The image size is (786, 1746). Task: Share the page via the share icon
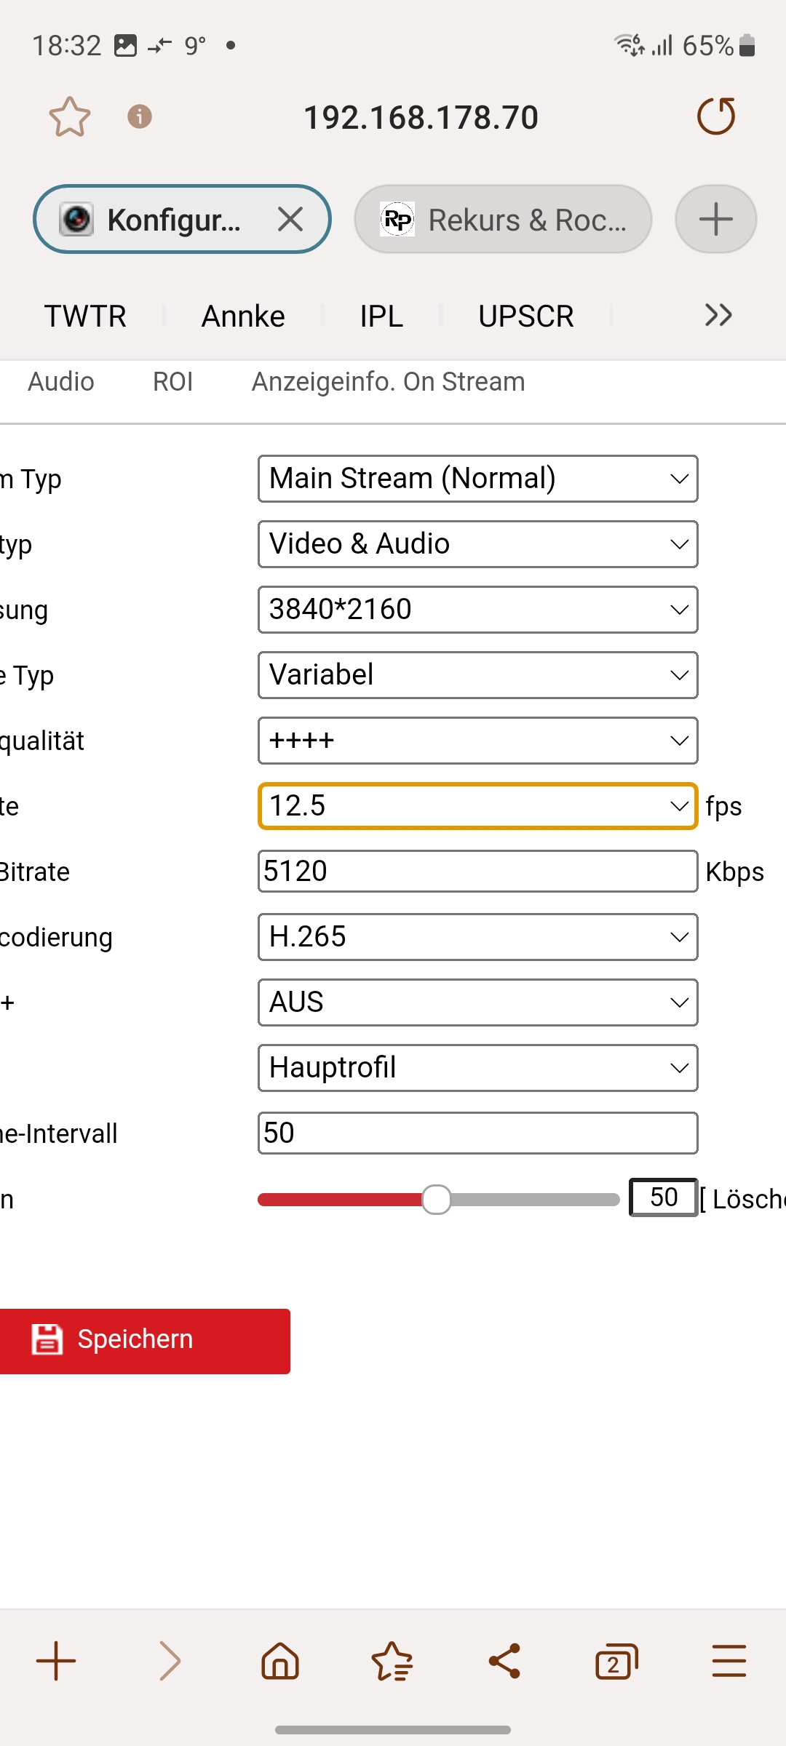(504, 1662)
